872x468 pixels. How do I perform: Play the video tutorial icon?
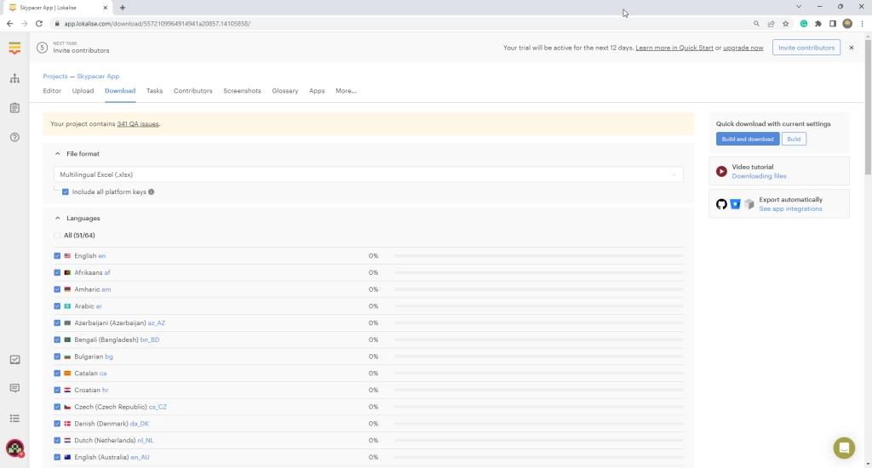[x=721, y=171]
